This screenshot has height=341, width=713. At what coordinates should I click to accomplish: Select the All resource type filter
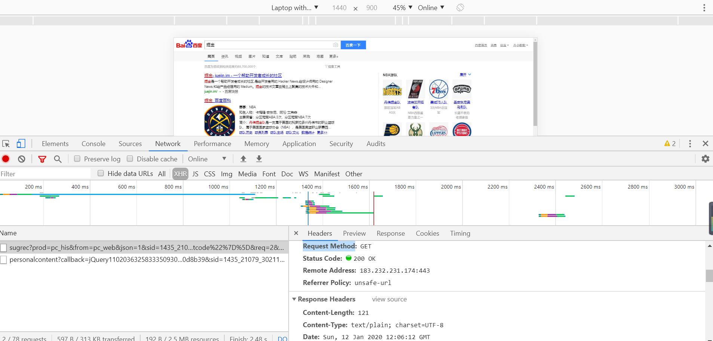pos(162,174)
